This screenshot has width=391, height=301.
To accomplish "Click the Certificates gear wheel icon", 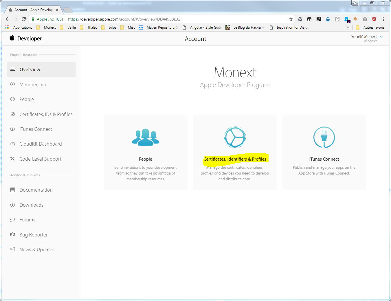I will (235, 137).
